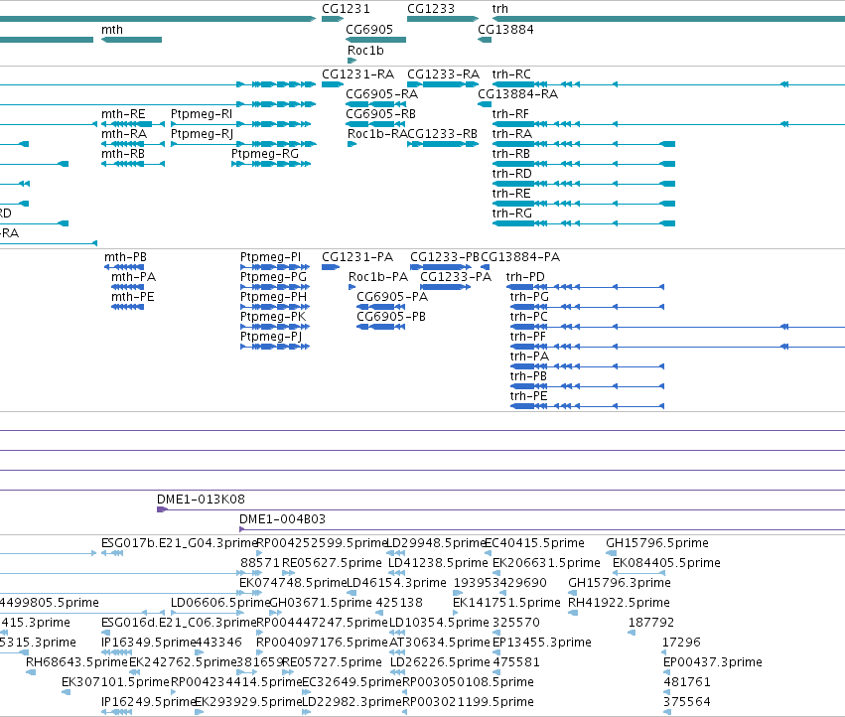The width and height of the screenshot is (845, 717).
Task: Click the trh-RG transcript label
Action: pyautogui.click(x=512, y=214)
